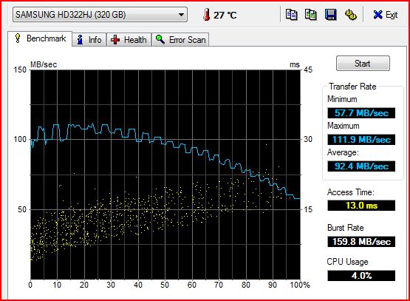The image size is (410, 301).
Task: Click the copy screenshot icon
Action: pyautogui.click(x=310, y=14)
